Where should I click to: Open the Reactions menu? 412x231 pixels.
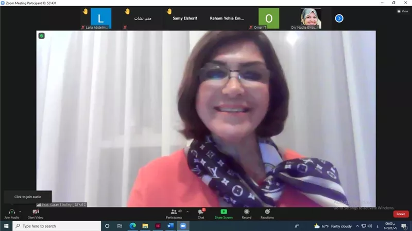267,214
